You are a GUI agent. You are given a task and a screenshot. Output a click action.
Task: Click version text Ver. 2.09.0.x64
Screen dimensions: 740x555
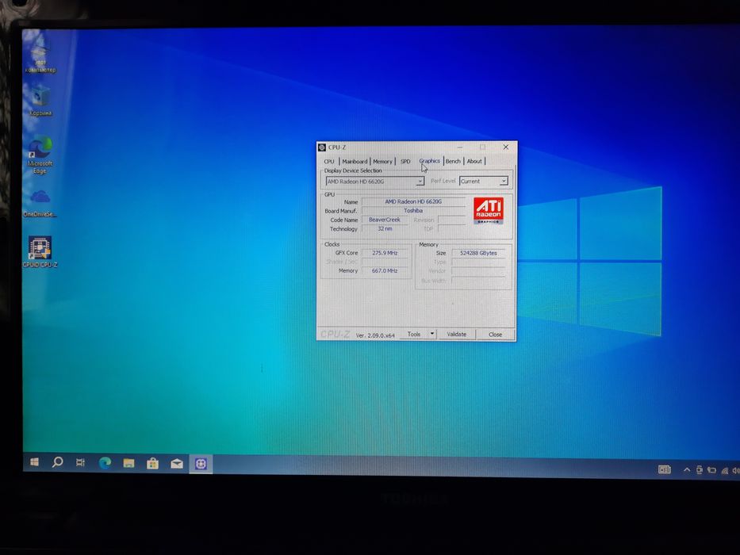point(375,335)
